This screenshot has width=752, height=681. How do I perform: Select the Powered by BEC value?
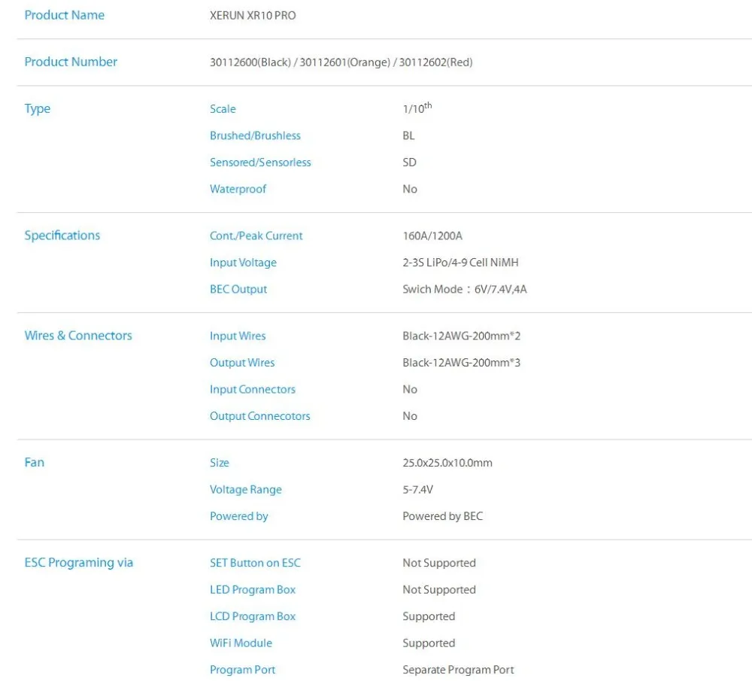pos(443,516)
